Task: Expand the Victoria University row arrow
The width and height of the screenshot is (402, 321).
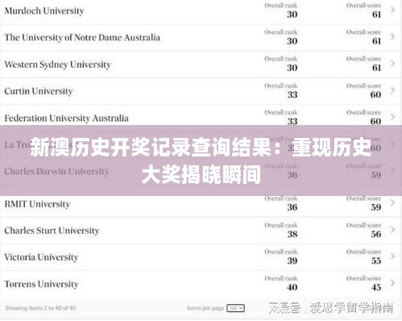Action: click(393, 256)
